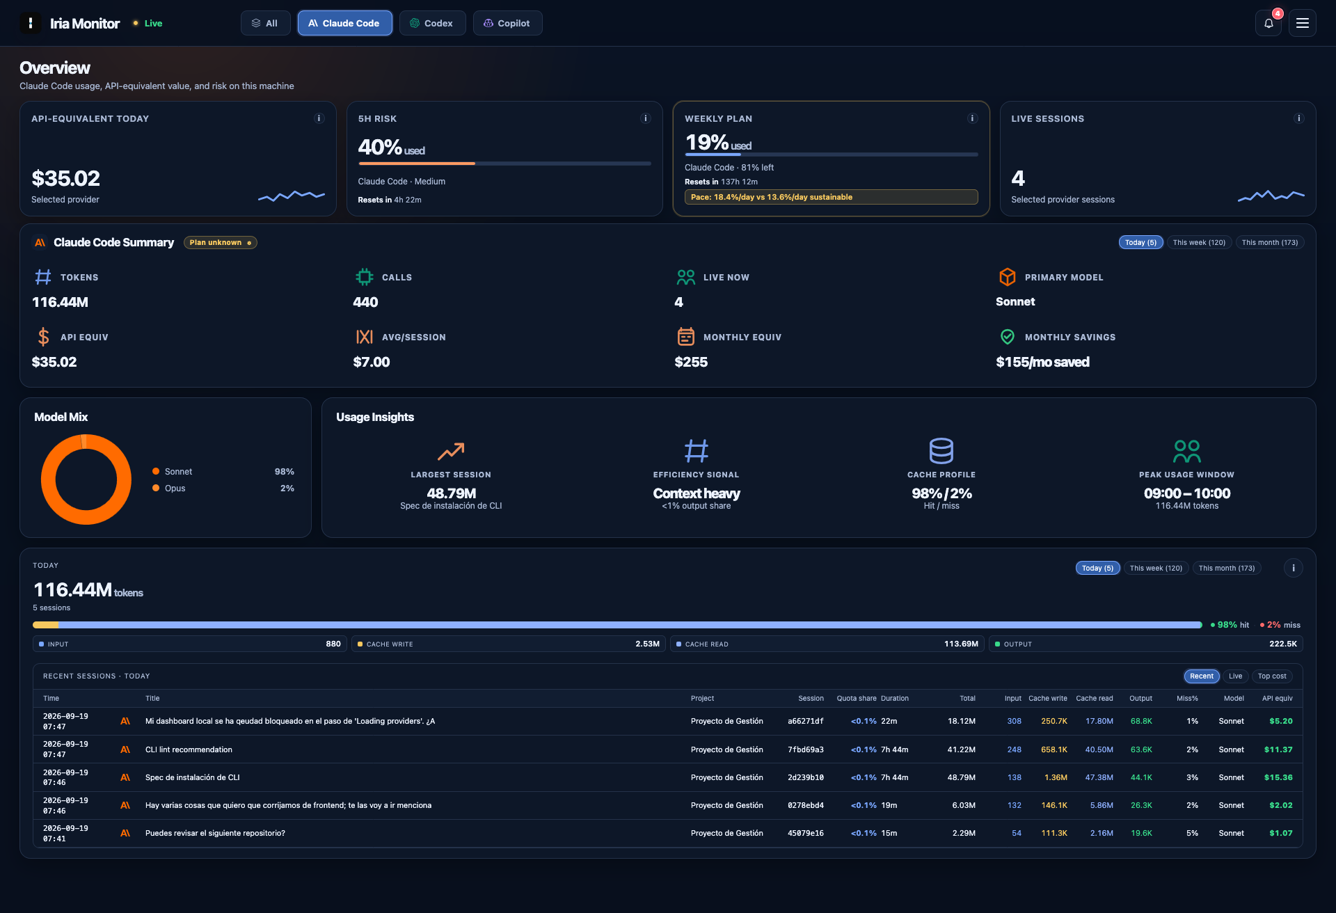
Task: Show info for 5H Risk card
Action: click(x=646, y=118)
